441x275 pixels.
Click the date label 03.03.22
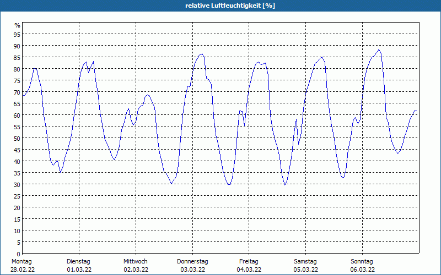point(192,269)
